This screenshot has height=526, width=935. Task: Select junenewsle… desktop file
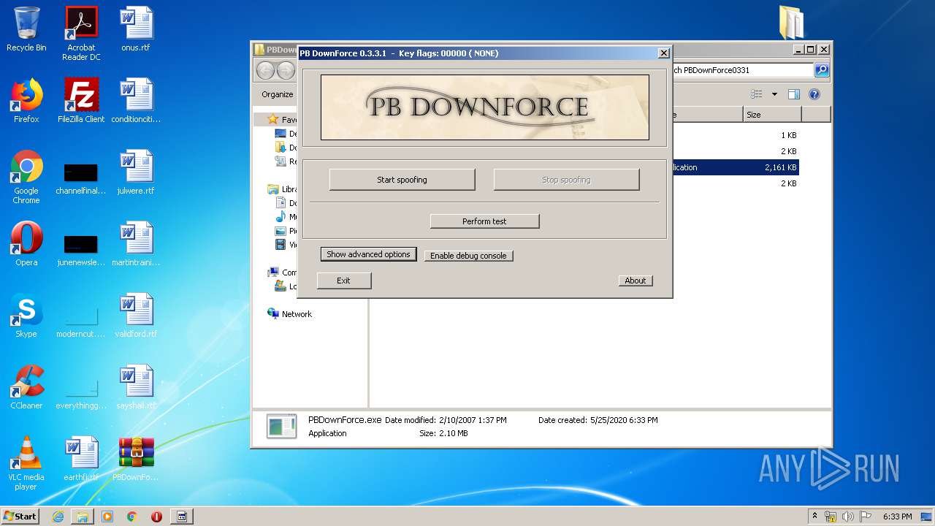(x=81, y=248)
